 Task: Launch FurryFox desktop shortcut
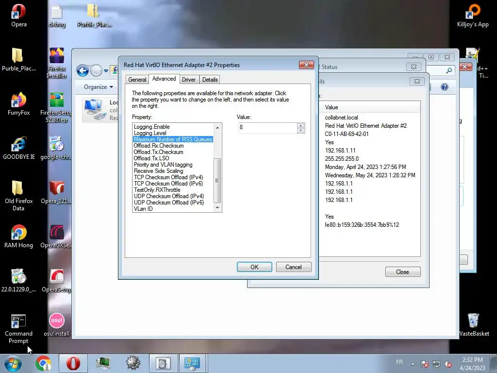[x=19, y=104]
